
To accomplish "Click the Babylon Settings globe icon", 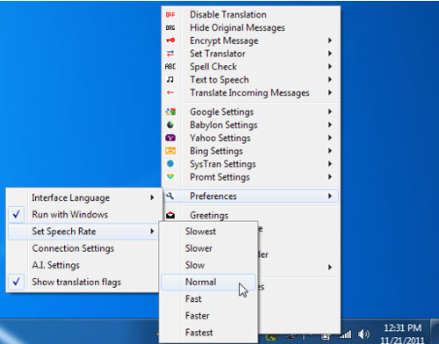I will 170,125.
